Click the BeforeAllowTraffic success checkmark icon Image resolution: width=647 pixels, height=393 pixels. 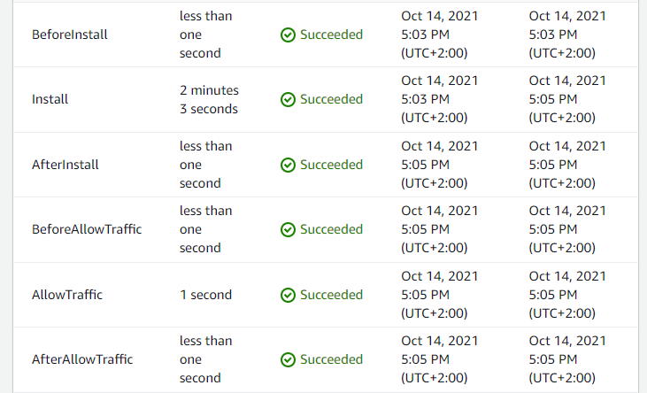coord(288,229)
